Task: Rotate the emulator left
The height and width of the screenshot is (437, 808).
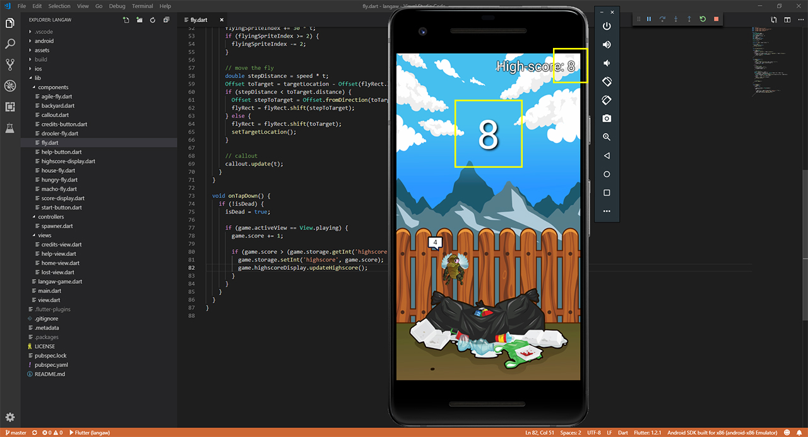Action: click(x=607, y=81)
